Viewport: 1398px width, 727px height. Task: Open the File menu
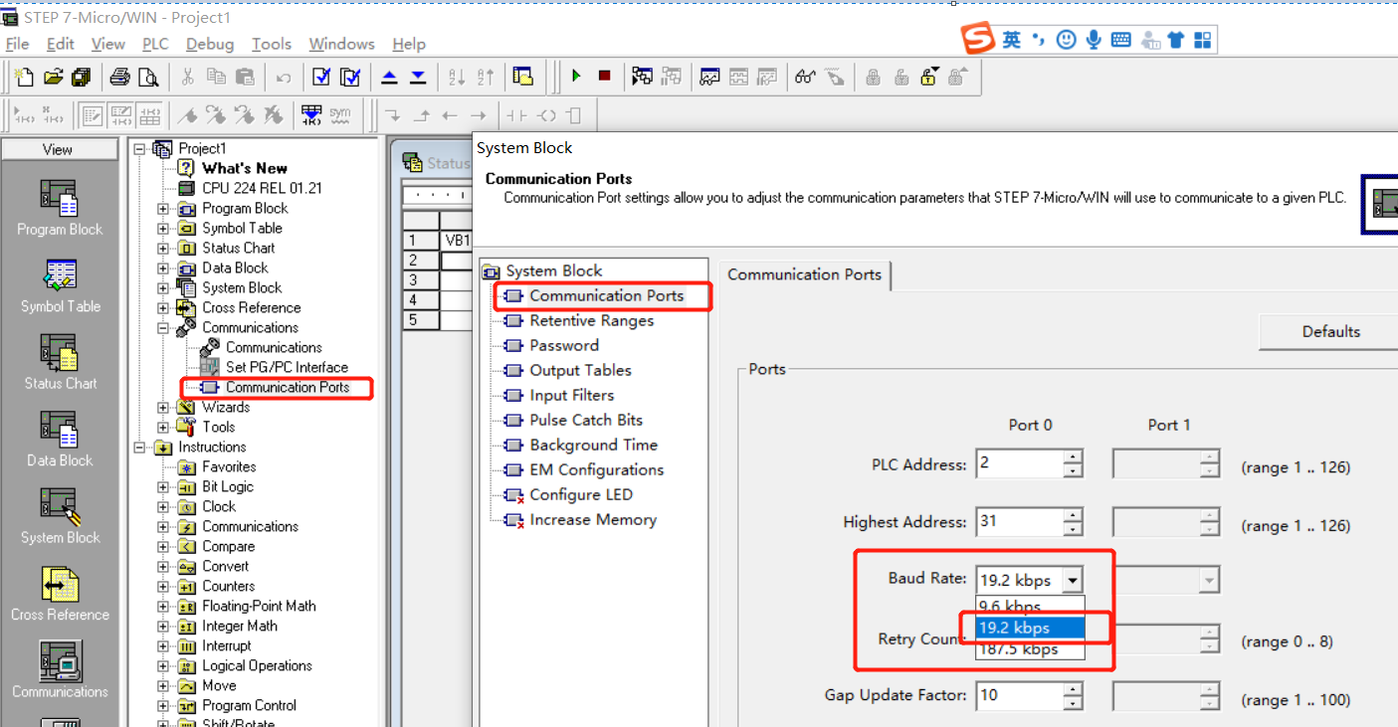point(17,44)
